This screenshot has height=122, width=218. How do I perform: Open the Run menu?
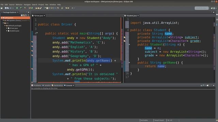[x=47, y=4]
